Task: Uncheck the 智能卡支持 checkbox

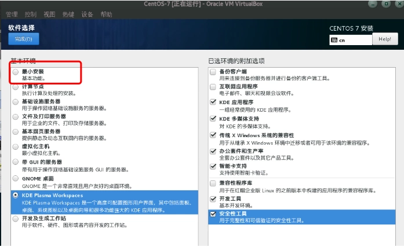Action: coord(213,166)
